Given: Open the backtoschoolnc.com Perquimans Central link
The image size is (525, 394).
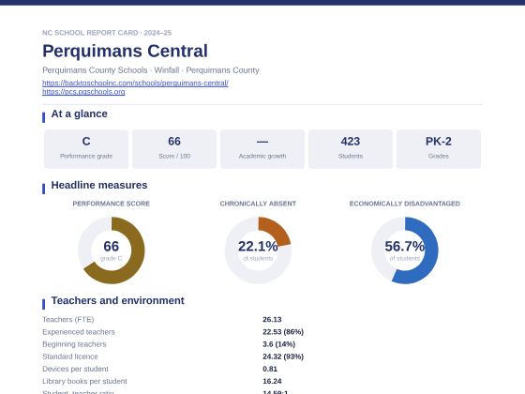Looking at the screenshot, I should pos(135,83).
